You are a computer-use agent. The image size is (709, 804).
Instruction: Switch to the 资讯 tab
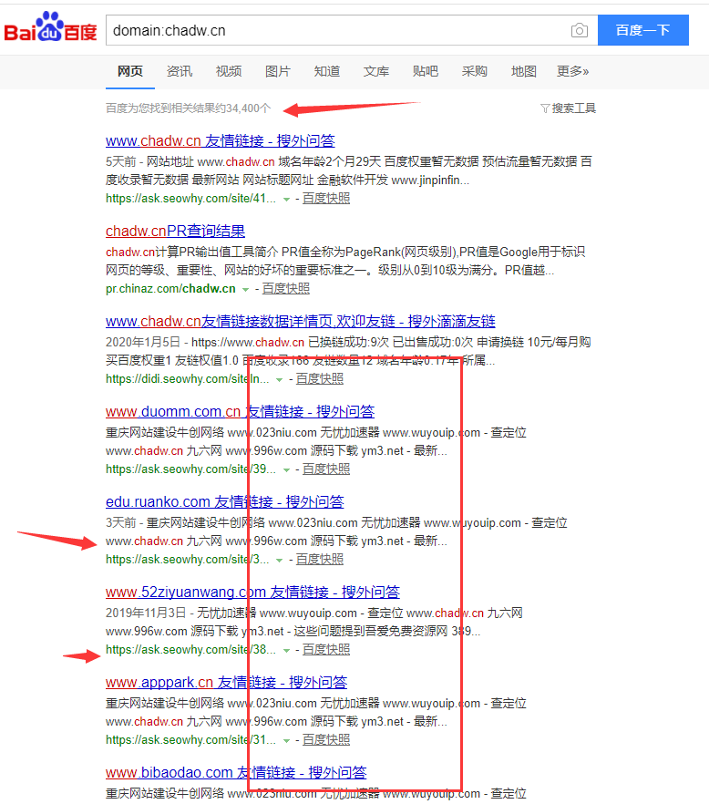coord(180,71)
